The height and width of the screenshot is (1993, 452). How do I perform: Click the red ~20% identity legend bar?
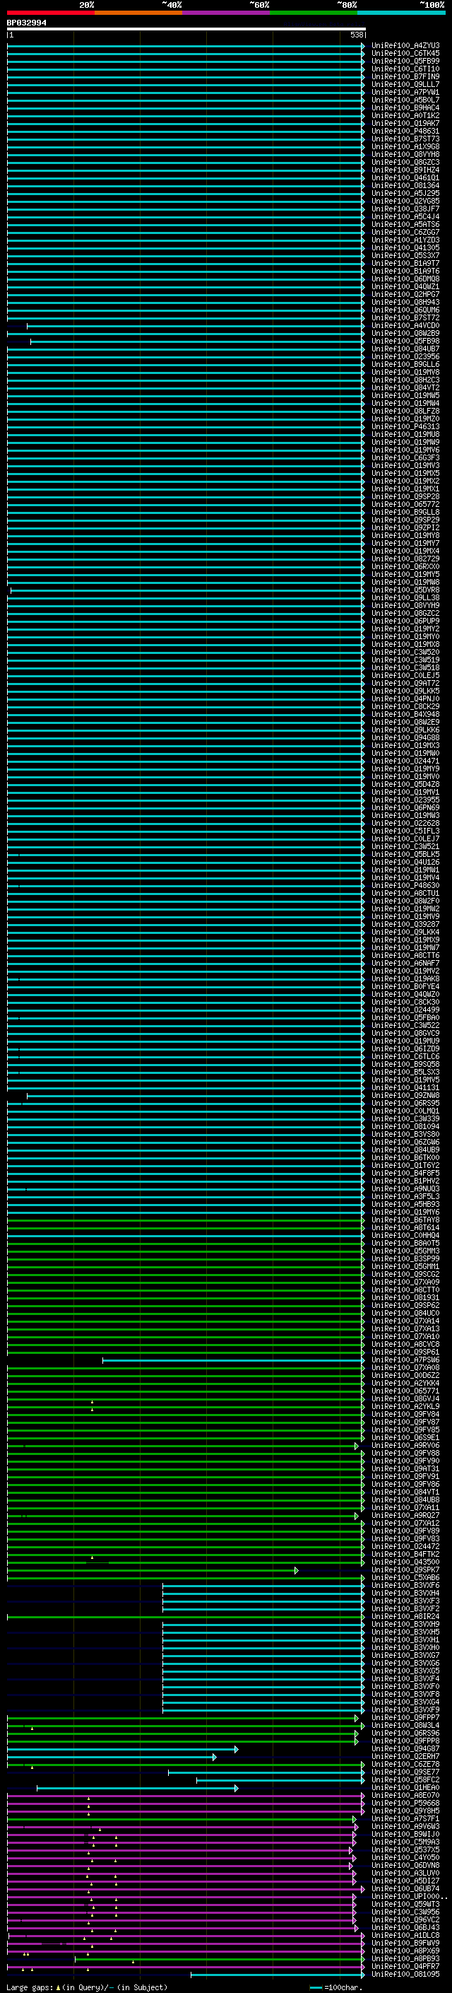(x=51, y=13)
